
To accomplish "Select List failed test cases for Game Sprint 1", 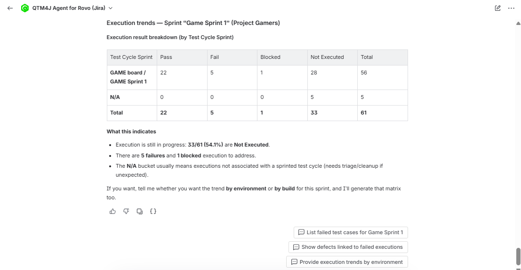I will point(351,232).
